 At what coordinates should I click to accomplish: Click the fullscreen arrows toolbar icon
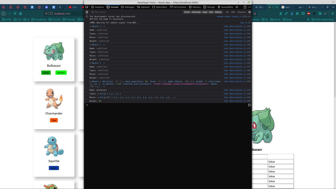click(286, 13)
